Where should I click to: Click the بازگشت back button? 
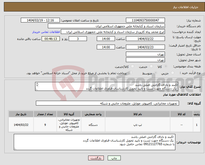[96, 158]
